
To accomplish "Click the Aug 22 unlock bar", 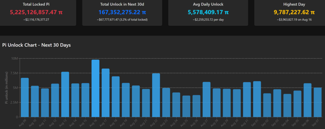I will (x=156, y=95).
